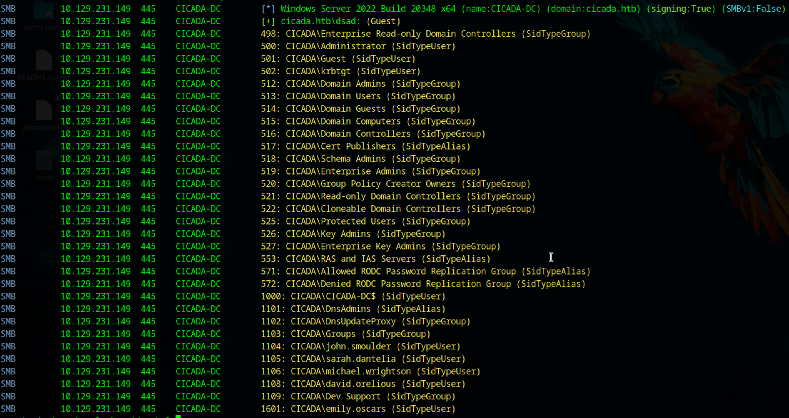Click the "571: CICADA\Allowed RODC Password Replication Group" entry
This screenshot has height=418, width=789.
point(426,271)
